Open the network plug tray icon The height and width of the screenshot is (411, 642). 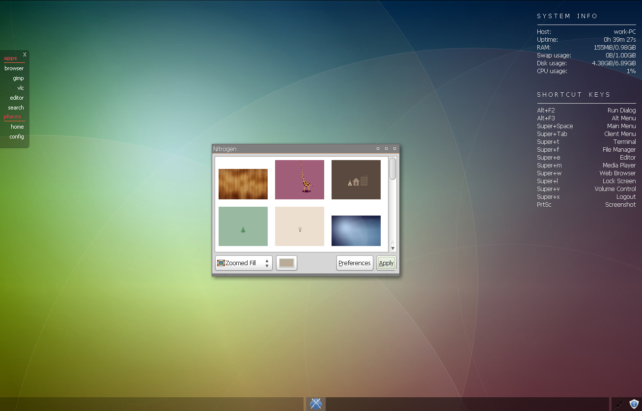coord(620,404)
